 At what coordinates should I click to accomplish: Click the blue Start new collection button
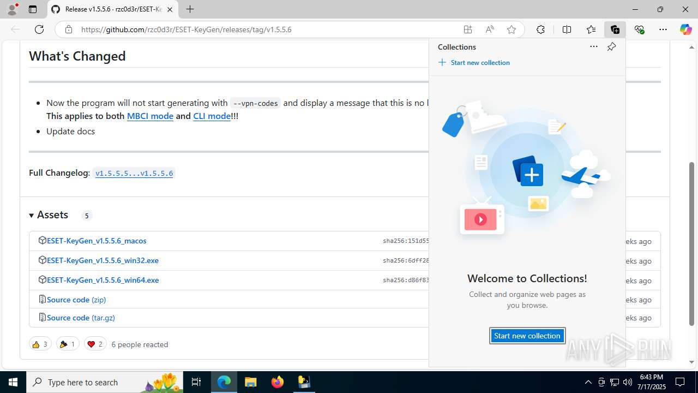click(527, 336)
